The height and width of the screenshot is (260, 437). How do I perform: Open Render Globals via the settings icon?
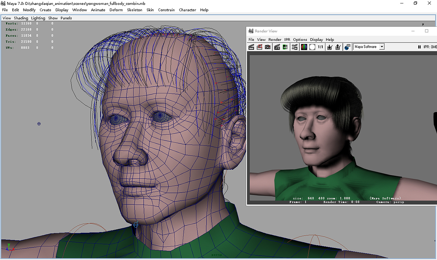295,47
